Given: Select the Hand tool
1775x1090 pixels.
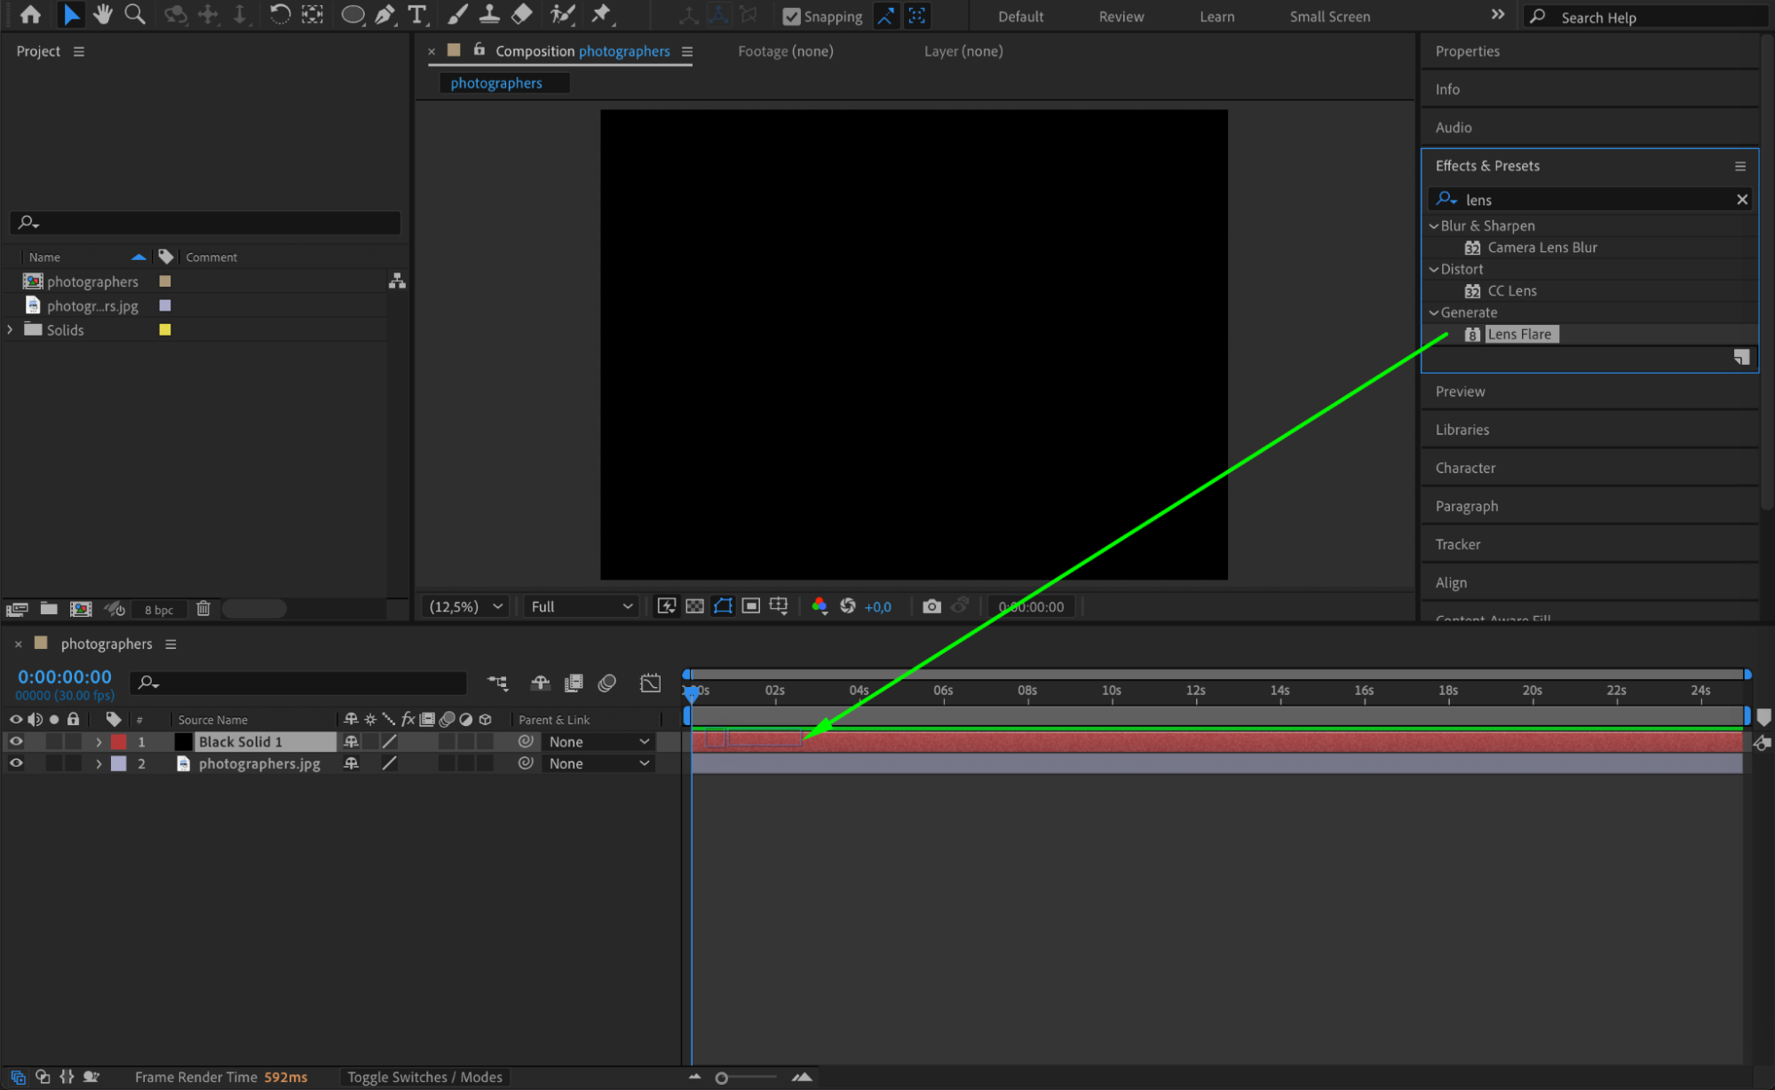Looking at the screenshot, I should point(103,14).
